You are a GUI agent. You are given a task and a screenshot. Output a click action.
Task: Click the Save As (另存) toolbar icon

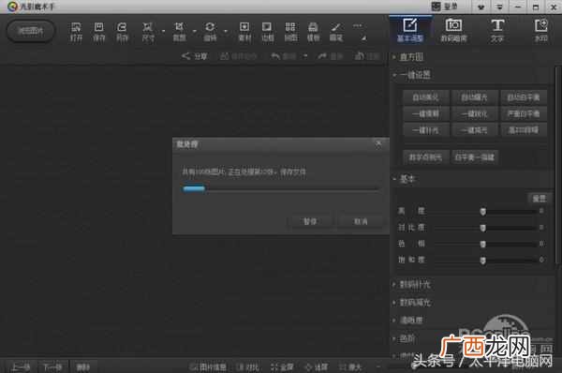click(x=122, y=27)
